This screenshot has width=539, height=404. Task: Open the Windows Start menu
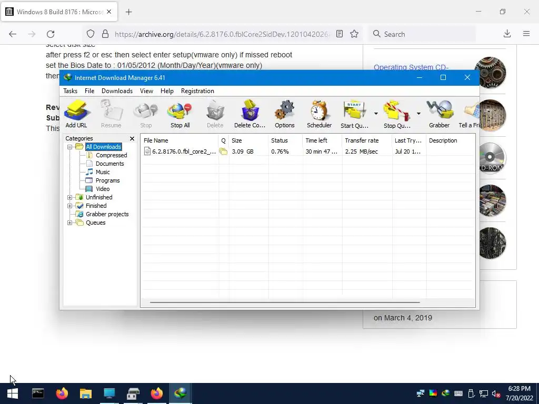[x=13, y=393]
